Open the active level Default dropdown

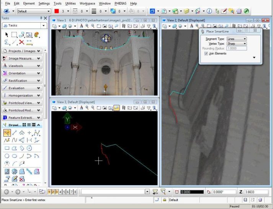[34, 11]
